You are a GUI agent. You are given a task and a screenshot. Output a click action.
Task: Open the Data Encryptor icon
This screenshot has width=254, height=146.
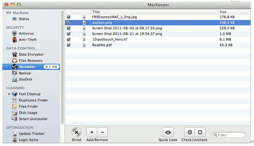(15, 55)
